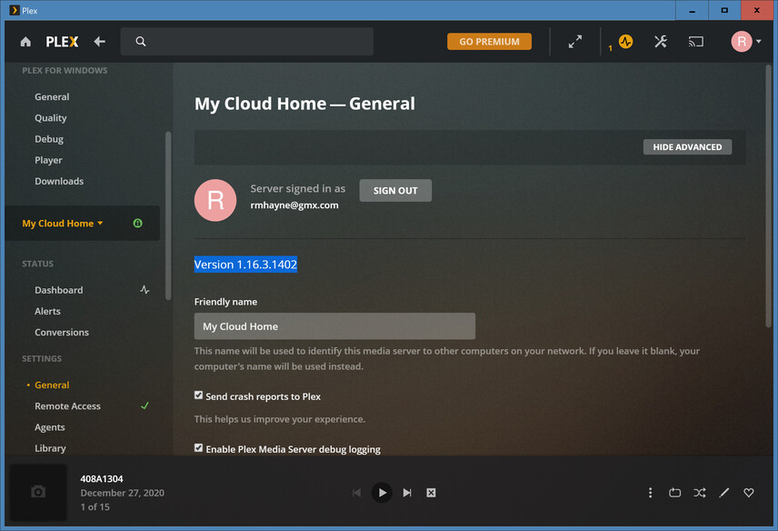Open Downloads settings
778x531 pixels.
click(x=59, y=181)
